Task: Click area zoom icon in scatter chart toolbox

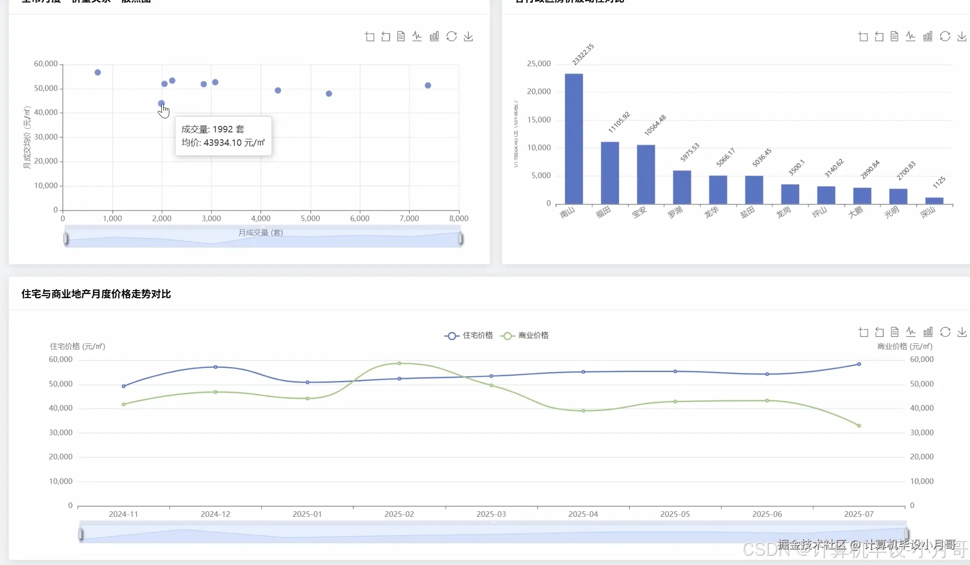Action: [x=370, y=37]
